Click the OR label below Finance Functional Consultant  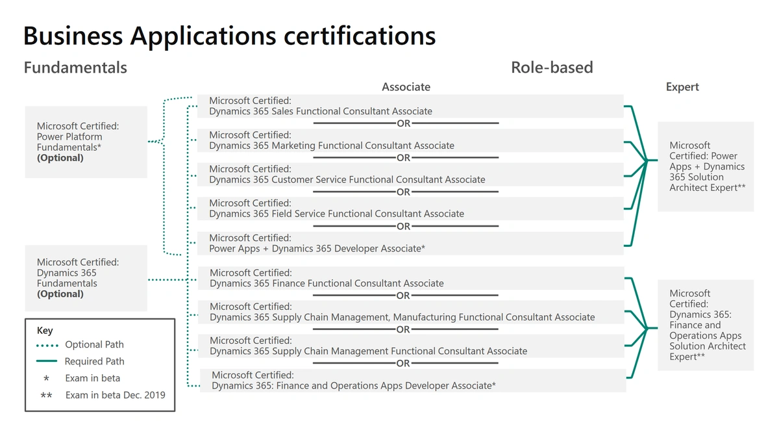click(404, 296)
